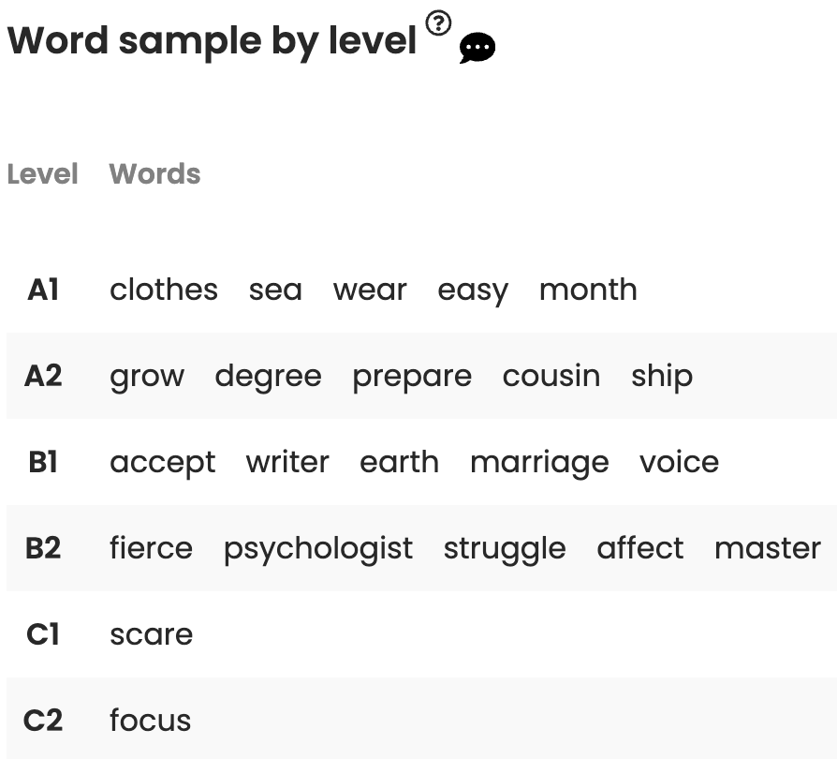The height and width of the screenshot is (759, 837).
Task: Select the word 'cousin'
Action: click(x=551, y=376)
